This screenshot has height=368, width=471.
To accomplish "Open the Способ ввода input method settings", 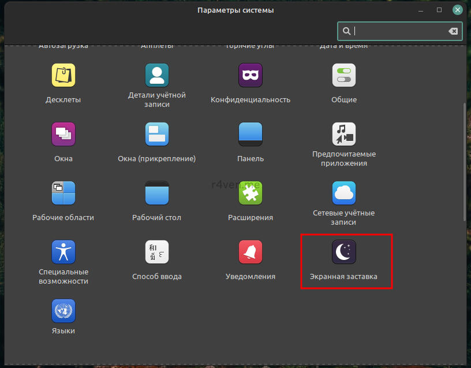I will [157, 252].
